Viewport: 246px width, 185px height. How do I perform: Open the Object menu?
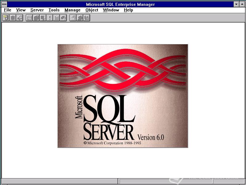(x=92, y=10)
